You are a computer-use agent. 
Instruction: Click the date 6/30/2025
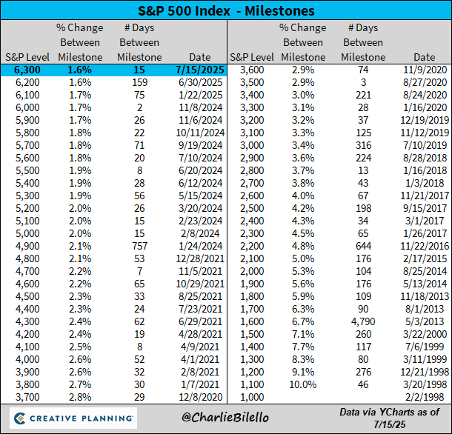(200, 82)
